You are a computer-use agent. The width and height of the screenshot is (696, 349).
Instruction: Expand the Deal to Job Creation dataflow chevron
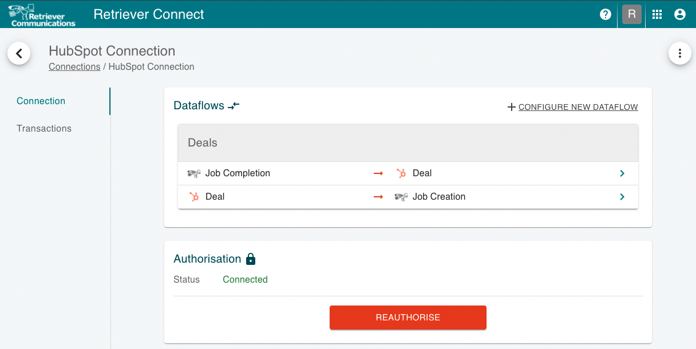click(622, 197)
